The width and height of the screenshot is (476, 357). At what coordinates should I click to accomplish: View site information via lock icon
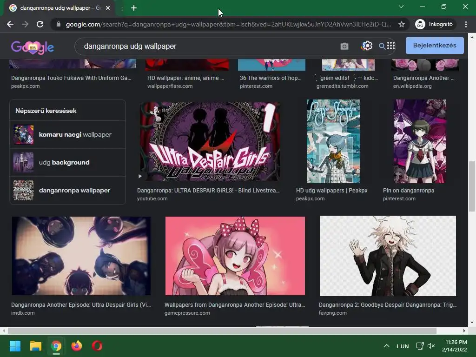(x=59, y=24)
